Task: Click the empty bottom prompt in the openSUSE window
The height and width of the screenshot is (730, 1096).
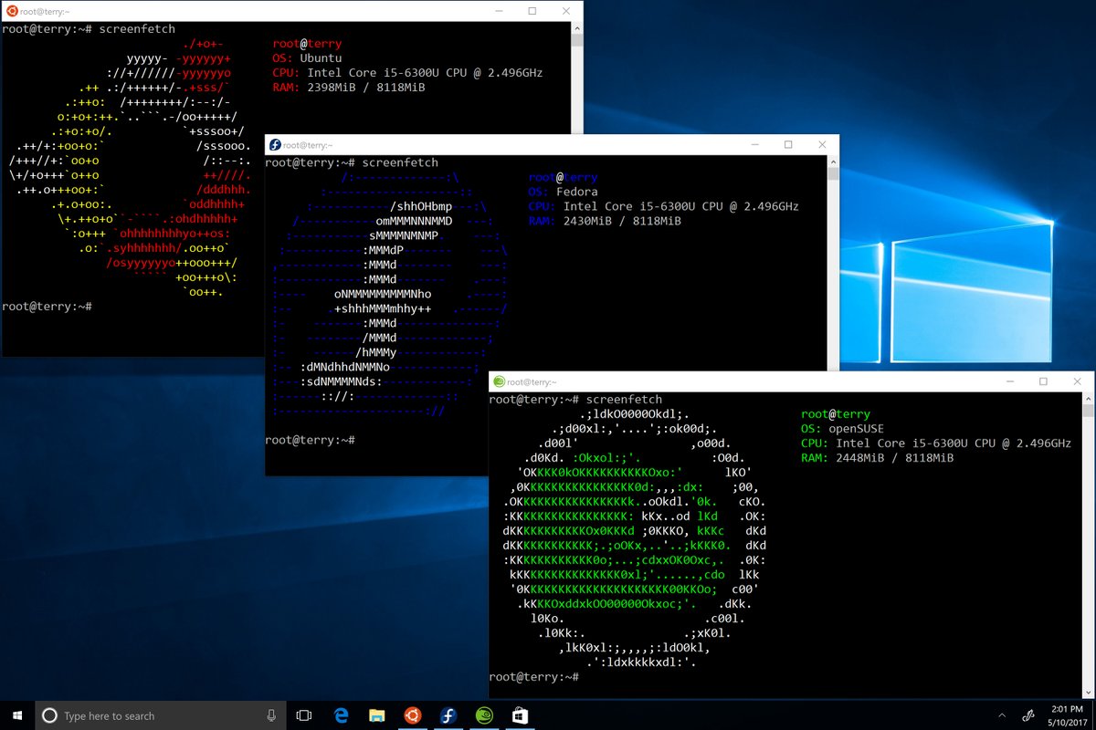Action: pyautogui.click(x=534, y=677)
